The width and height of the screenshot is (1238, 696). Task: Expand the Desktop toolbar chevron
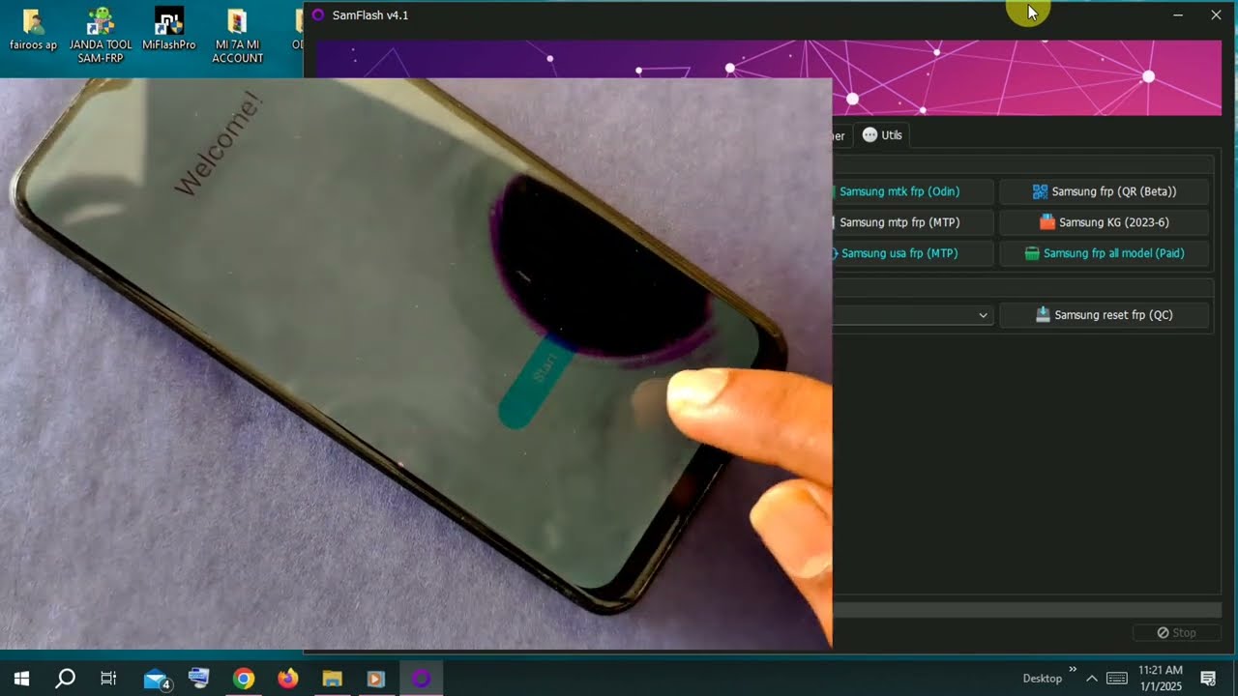(x=1073, y=669)
